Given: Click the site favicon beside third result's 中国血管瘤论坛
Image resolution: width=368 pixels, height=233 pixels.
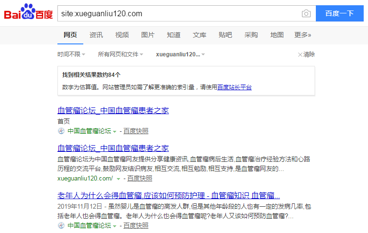Looking at the screenshot, I should (61, 225).
